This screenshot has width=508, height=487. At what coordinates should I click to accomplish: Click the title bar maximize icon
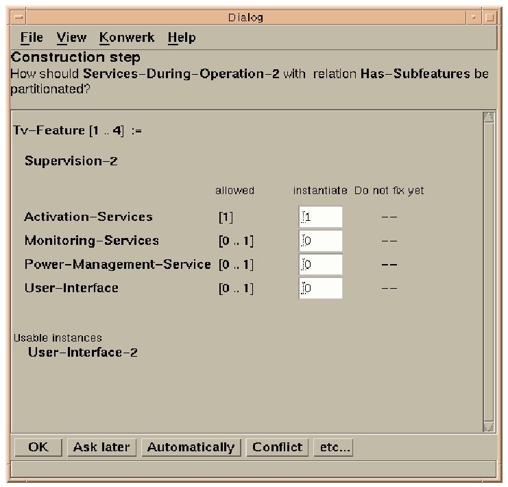tap(489, 17)
